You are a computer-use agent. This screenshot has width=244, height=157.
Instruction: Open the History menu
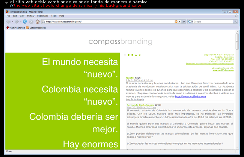31,16
